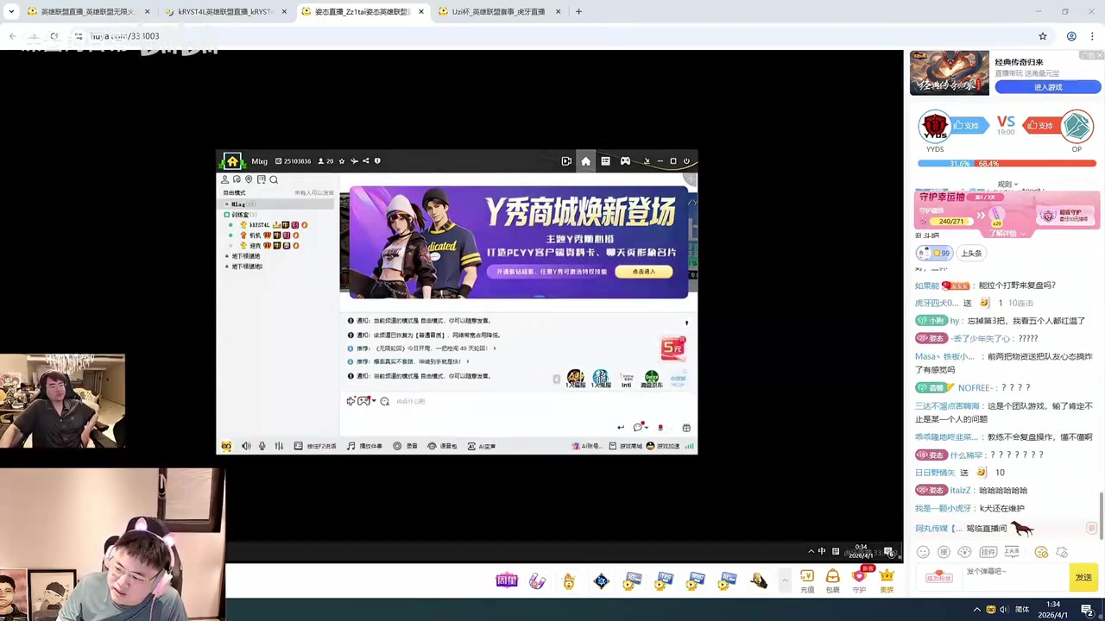Open the search magnifier in channel panel
Viewport: 1105px width, 621px height.
click(x=274, y=179)
